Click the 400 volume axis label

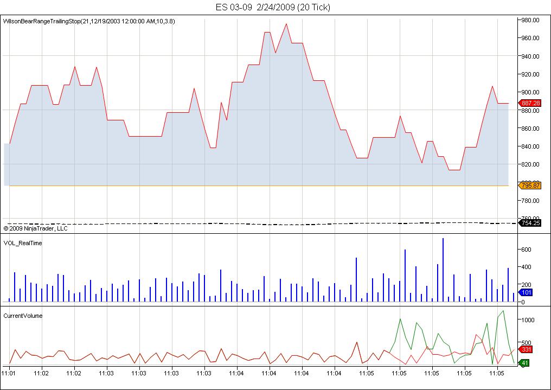click(526, 267)
